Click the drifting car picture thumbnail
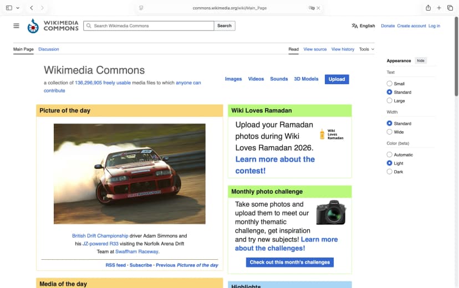 (129, 173)
